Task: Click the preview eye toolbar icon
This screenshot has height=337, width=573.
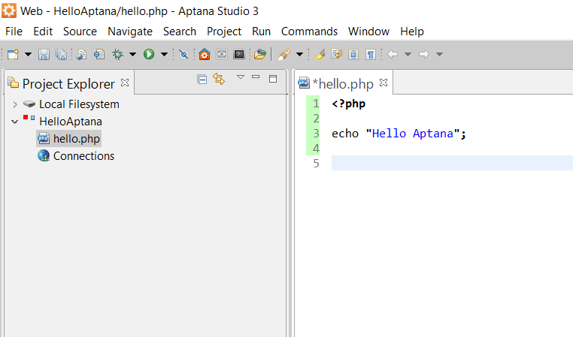Action: (x=221, y=54)
